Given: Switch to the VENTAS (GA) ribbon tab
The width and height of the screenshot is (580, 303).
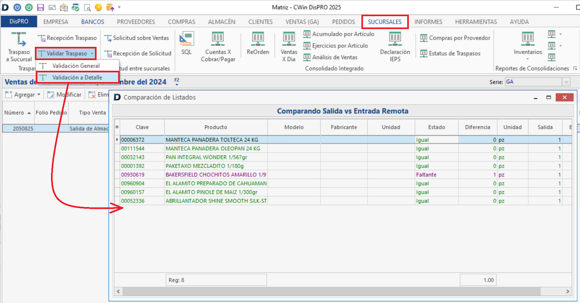Looking at the screenshot, I should tap(302, 22).
